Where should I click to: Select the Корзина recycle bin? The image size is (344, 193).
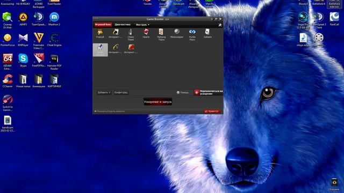[334, 184]
